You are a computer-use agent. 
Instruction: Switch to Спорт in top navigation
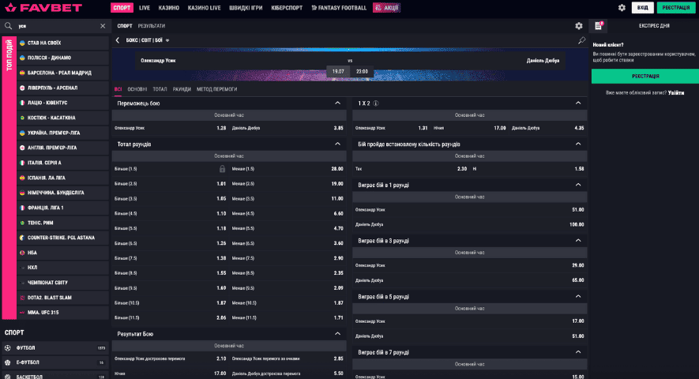pos(122,8)
